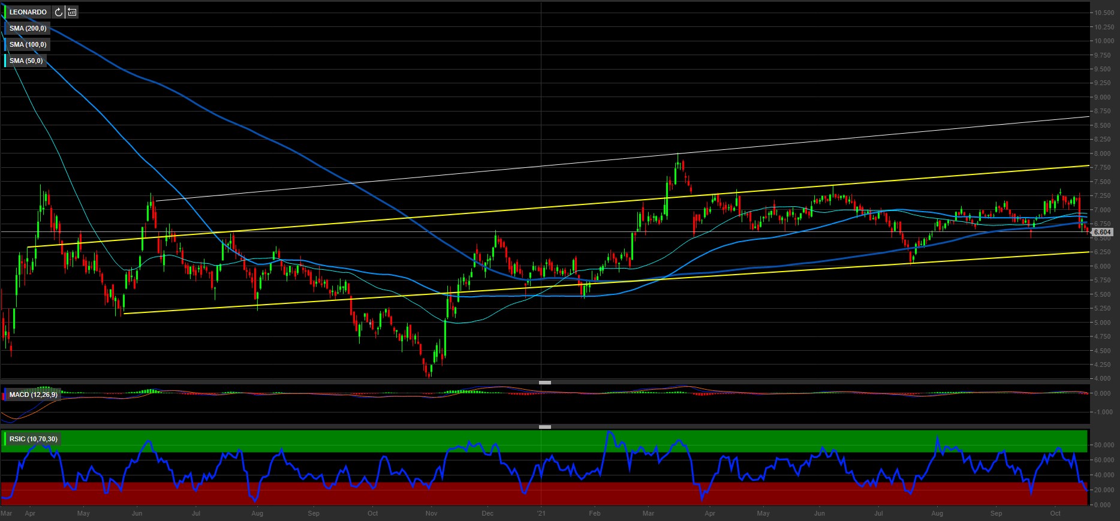Image resolution: width=1120 pixels, height=521 pixels.
Task: Click the refresh icon beside LEONARDO
Action: point(58,12)
